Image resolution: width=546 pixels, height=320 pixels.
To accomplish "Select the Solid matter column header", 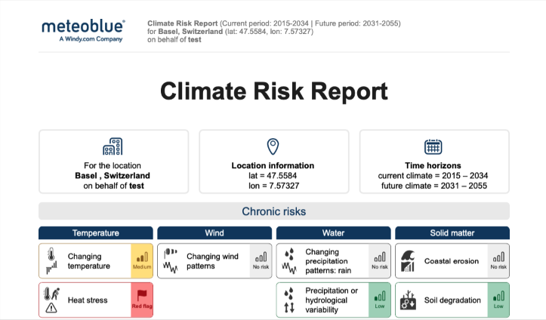I will click(x=452, y=233).
